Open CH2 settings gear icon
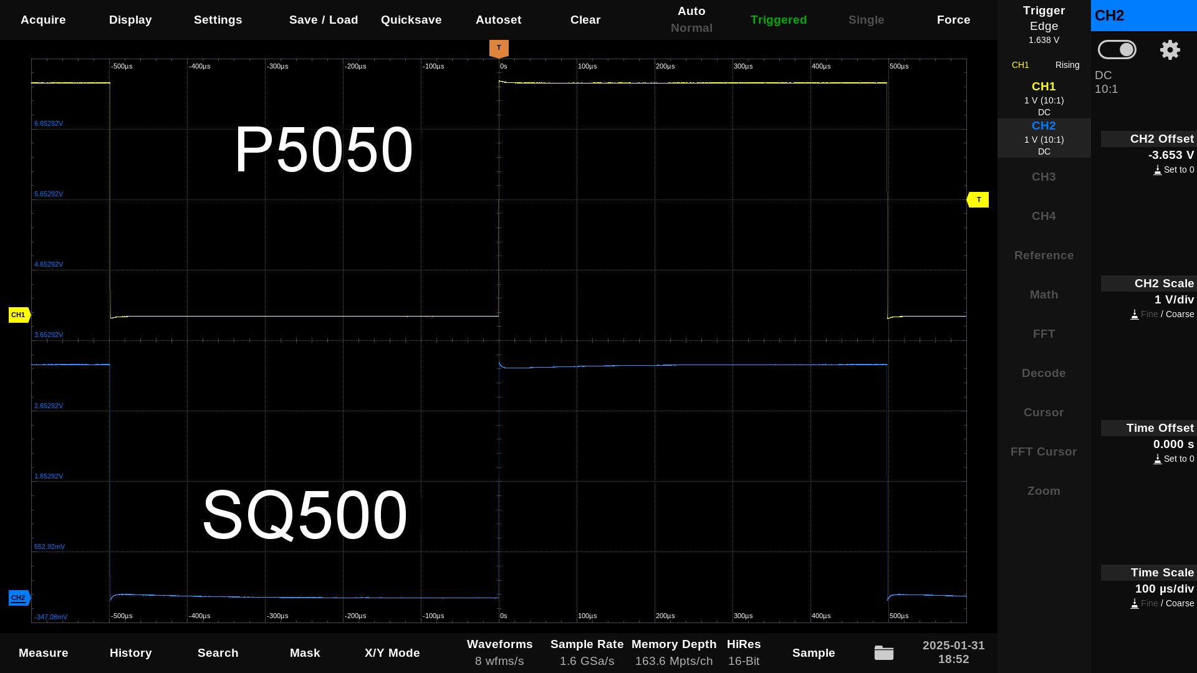Screen dimensions: 1197x673 (1170, 50)
